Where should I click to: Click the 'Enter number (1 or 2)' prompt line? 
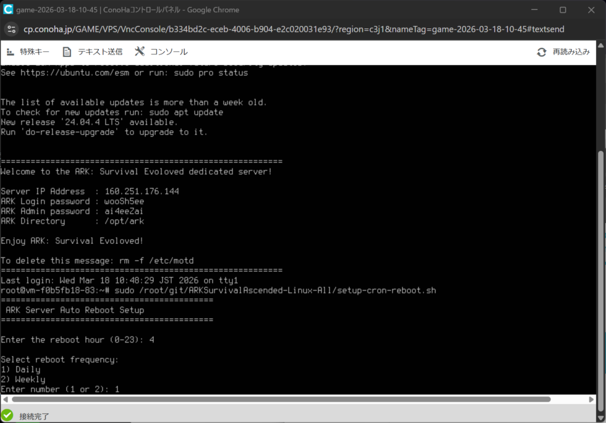point(60,389)
